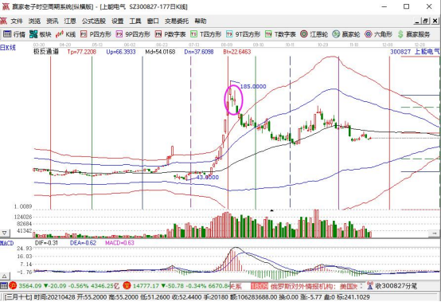The image size is (441, 302).
Task: Click the status bar grid icon
Action: coord(4,286)
